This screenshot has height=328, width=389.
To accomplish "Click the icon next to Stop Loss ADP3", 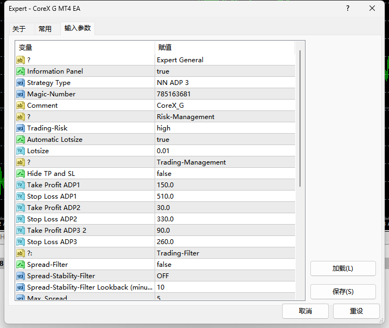I will tap(21, 242).
